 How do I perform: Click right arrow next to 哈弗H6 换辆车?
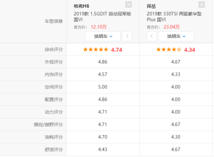point(127,36)
